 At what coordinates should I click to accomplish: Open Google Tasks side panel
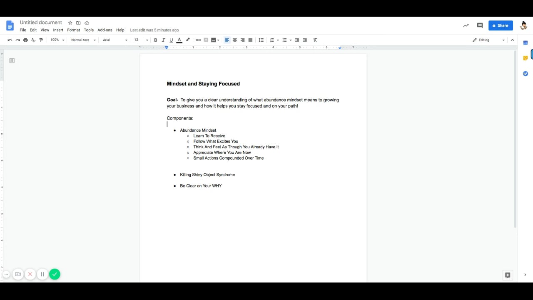tap(526, 74)
